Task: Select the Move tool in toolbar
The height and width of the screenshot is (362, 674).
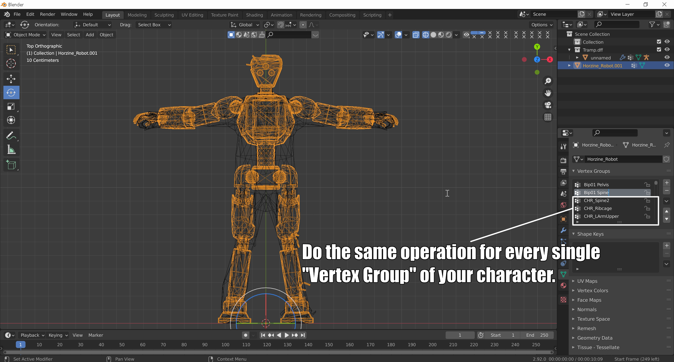Action: click(11, 79)
